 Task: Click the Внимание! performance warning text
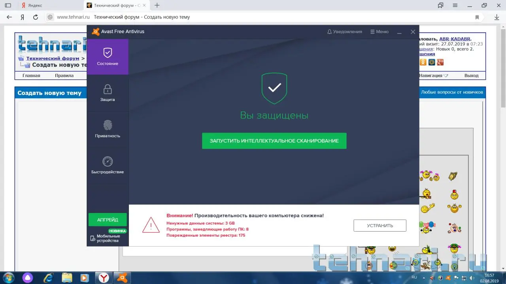245,216
